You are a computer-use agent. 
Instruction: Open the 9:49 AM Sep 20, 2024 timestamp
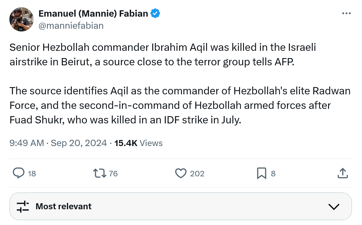point(58,143)
